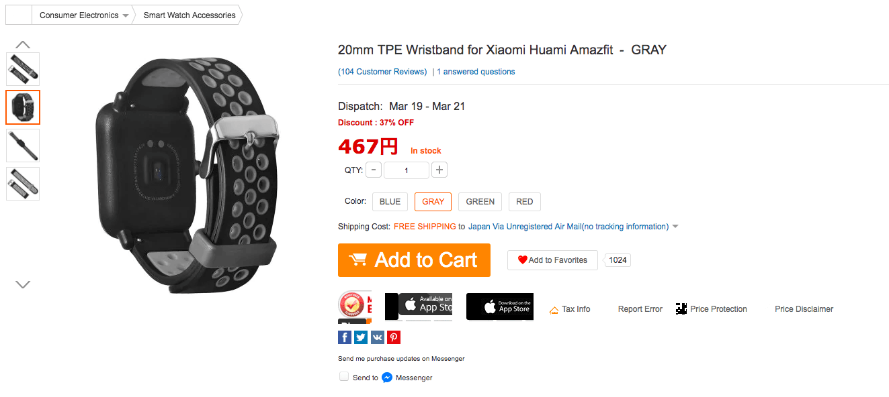Open Tax Info house icon
Image resolution: width=889 pixels, height=397 pixels.
554,310
